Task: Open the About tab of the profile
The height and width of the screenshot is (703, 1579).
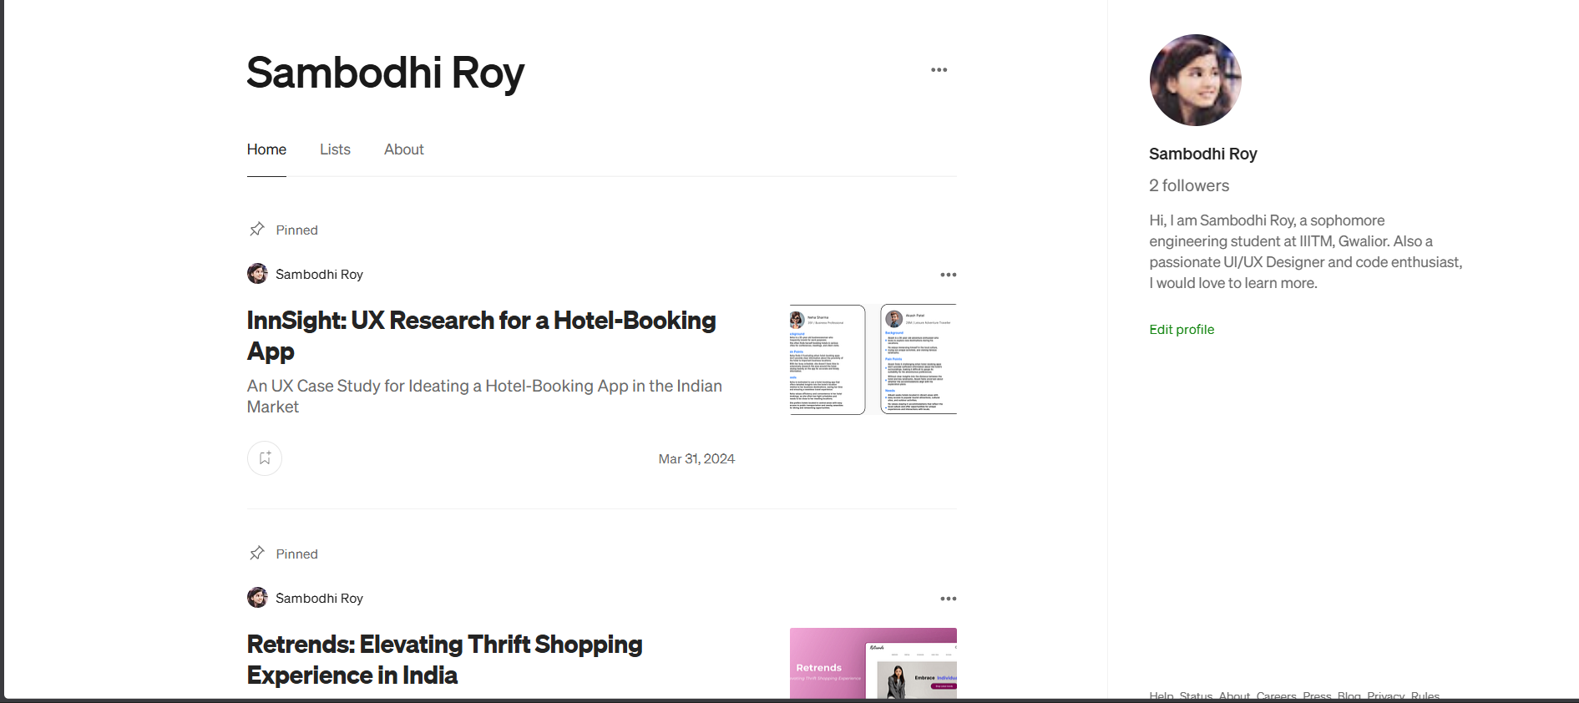Action: tap(403, 149)
